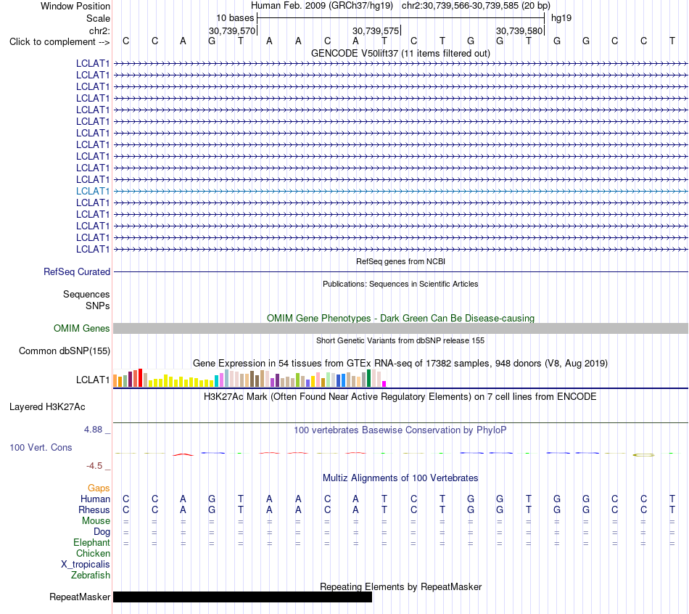Open 'Short Genetic Variants from dbSNP release 155' title
Screen dimensions: 689x614
[x=400, y=340]
